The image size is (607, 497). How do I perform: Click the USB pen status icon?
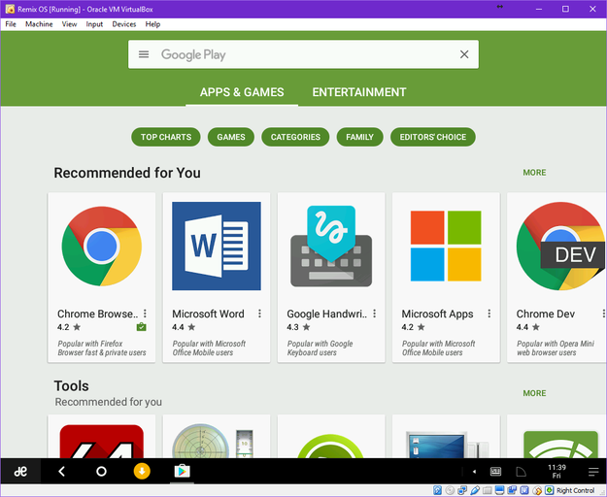tap(475, 490)
